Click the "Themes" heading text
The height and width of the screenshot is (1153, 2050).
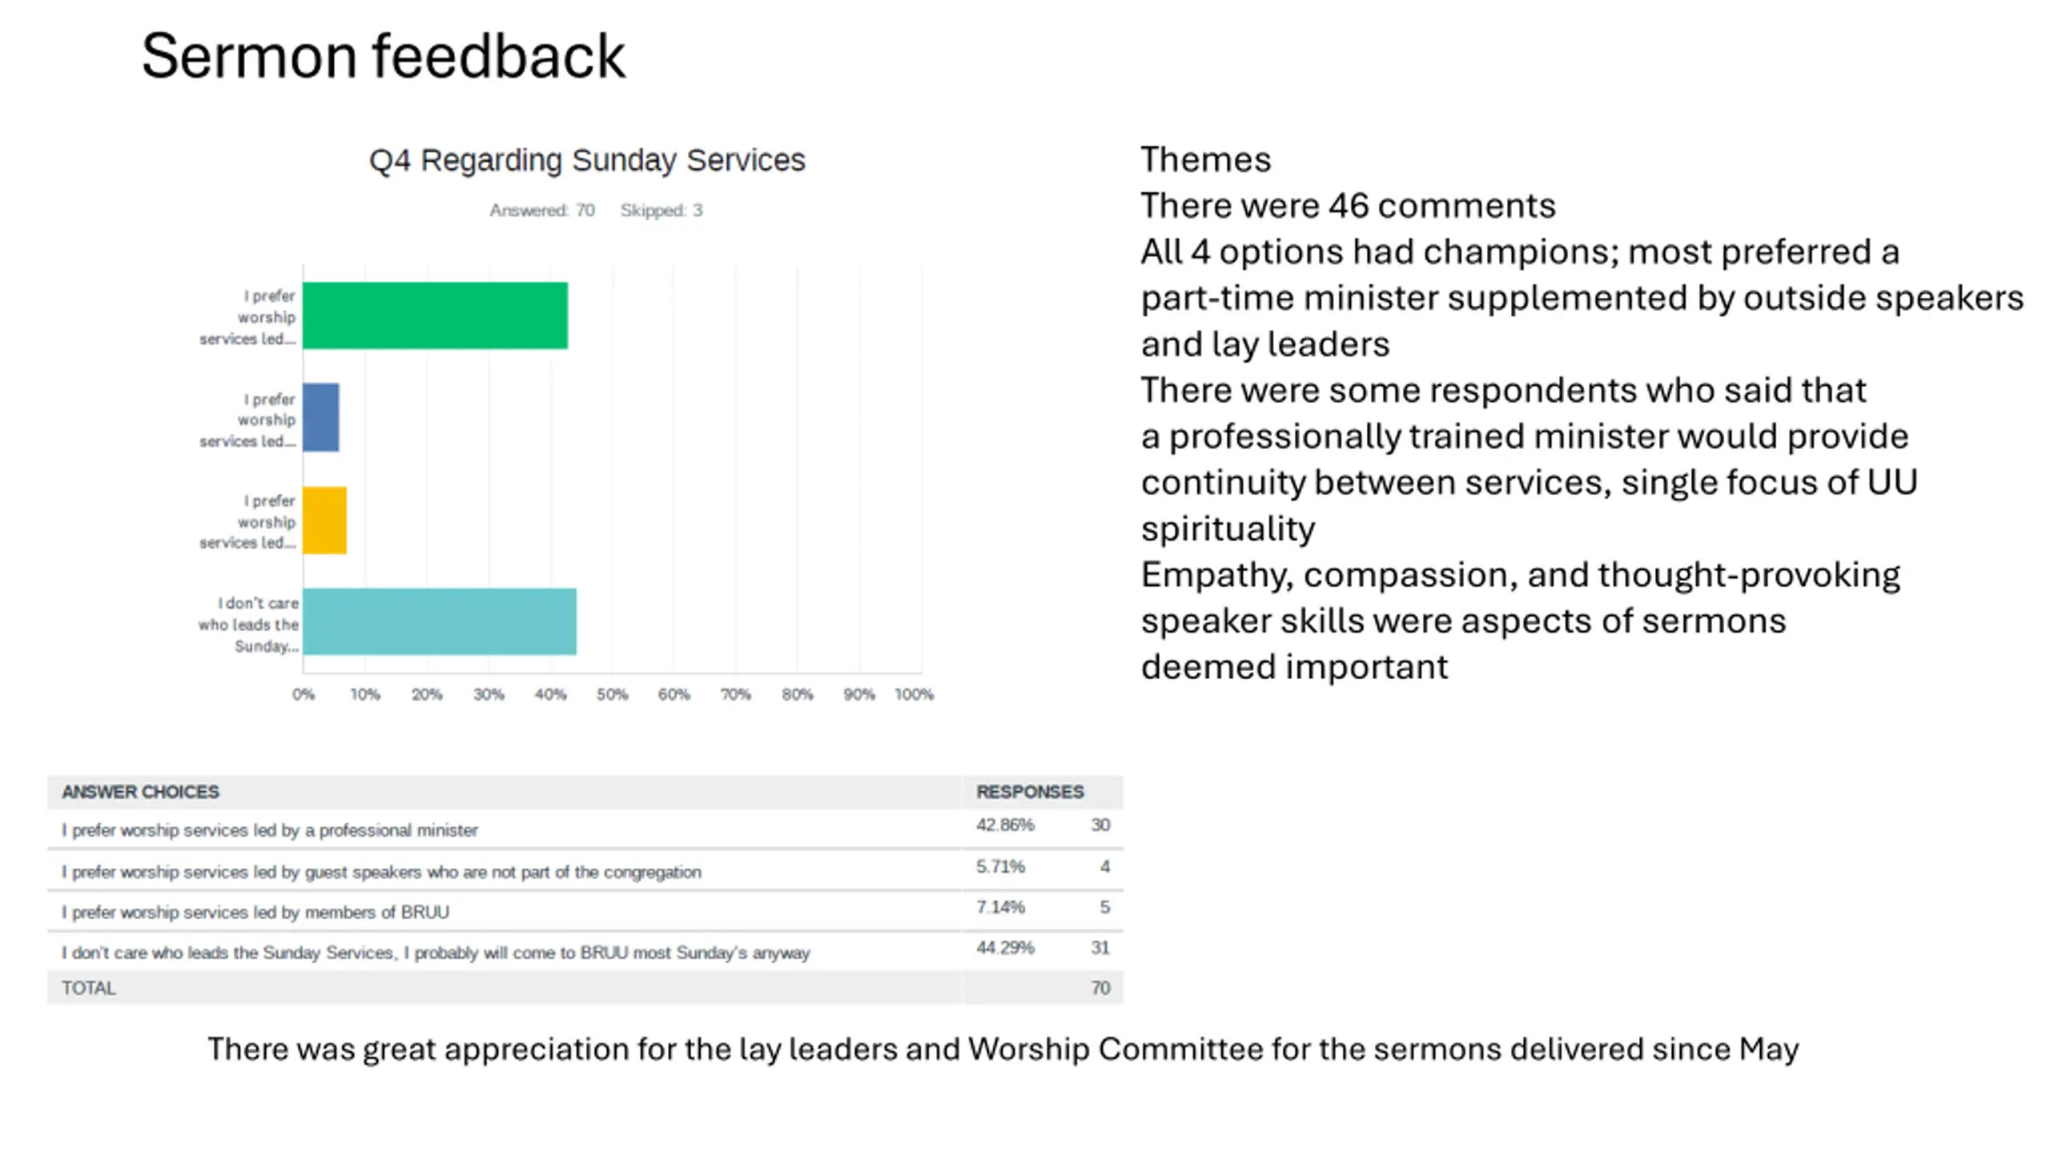[x=1205, y=159]
